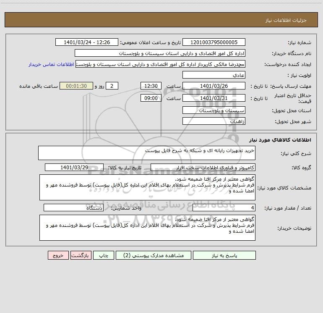The width and height of the screenshot is (323, 313).
Task: Click the ایجاد کننده درخواست label
Action: point(288,64)
